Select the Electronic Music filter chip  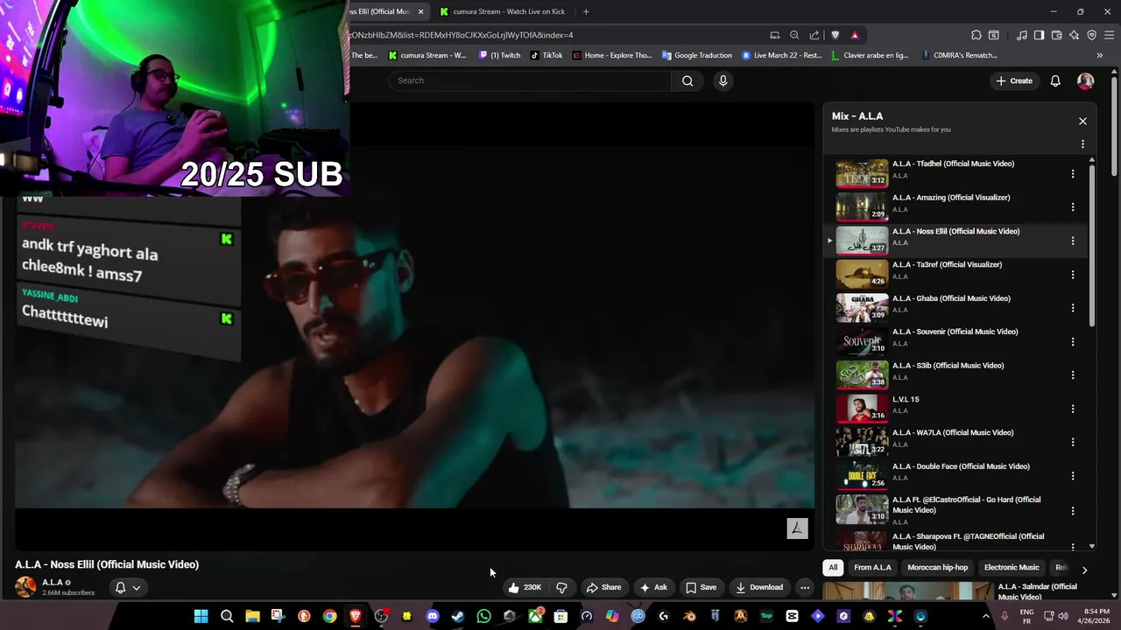pos(1012,567)
